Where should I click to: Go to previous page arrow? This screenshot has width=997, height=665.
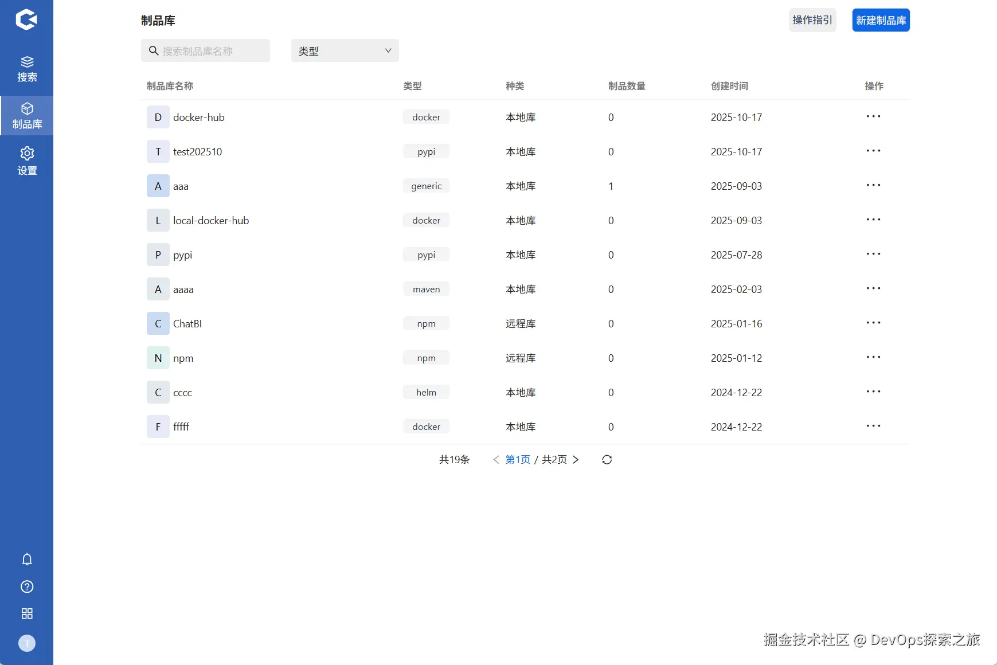pos(496,460)
